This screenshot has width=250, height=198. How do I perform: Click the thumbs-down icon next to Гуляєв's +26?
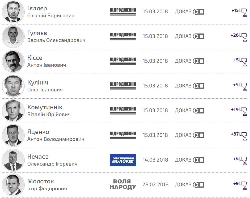pyautogui.click(x=244, y=37)
